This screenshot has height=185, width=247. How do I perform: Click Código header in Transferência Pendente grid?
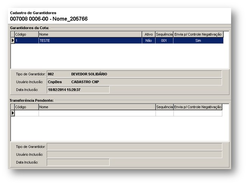click(27, 107)
